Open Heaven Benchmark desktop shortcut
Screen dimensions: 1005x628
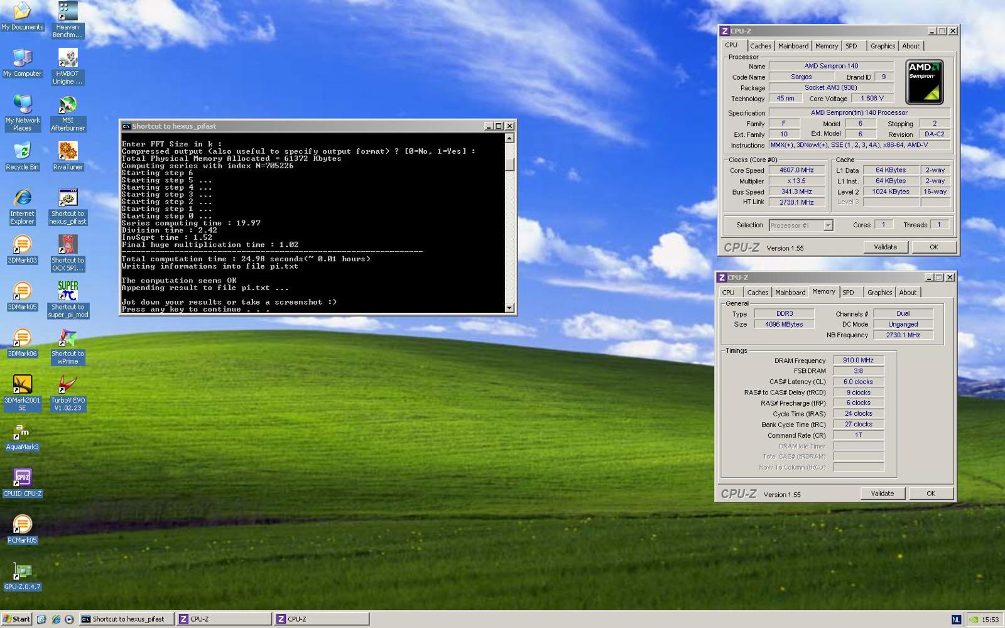(x=67, y=20)
